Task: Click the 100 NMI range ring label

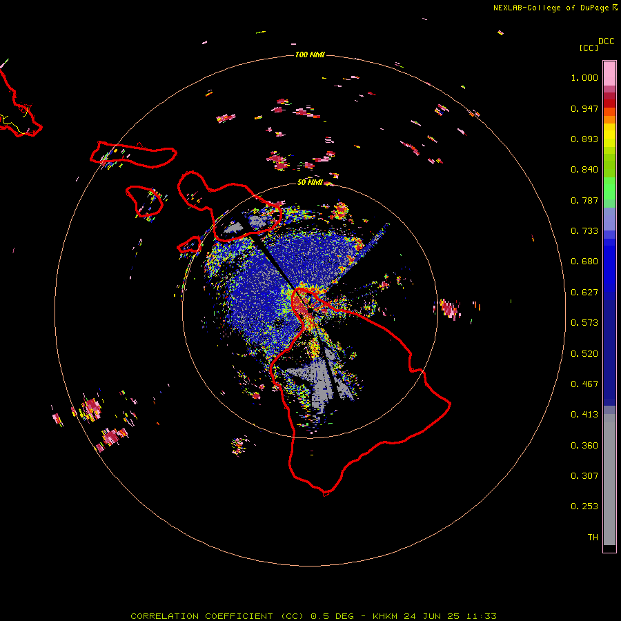Action: pos(310,55)
